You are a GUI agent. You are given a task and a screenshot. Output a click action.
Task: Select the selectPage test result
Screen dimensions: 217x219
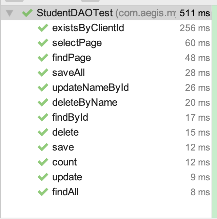coord(77,43)
